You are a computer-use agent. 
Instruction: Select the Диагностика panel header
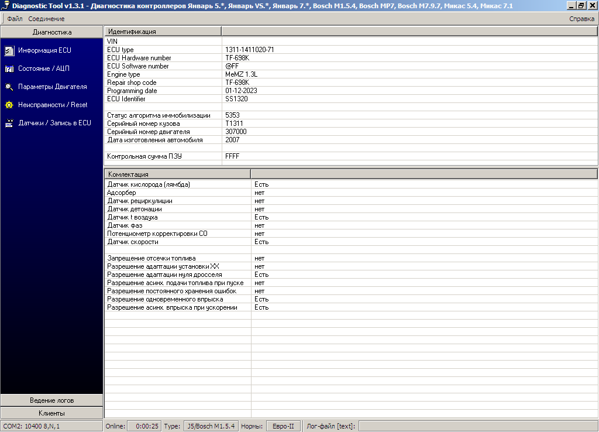(x=52, y=32)
